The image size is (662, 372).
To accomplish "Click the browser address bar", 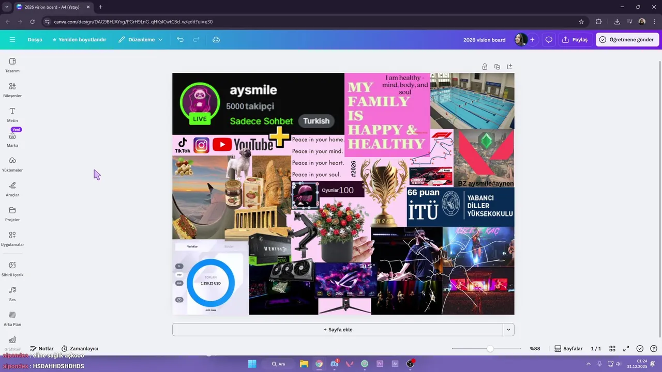I will tap(310, 22).
